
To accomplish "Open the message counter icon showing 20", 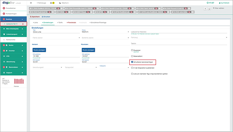I will point(52,3).
